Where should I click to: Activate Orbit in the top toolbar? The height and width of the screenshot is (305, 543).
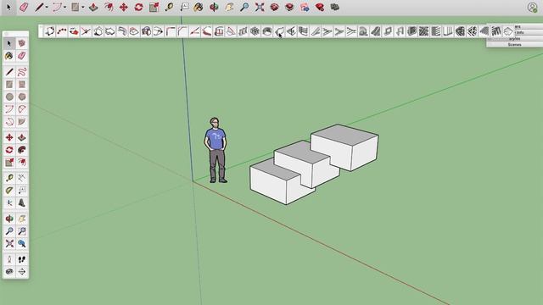click(214, 7)
